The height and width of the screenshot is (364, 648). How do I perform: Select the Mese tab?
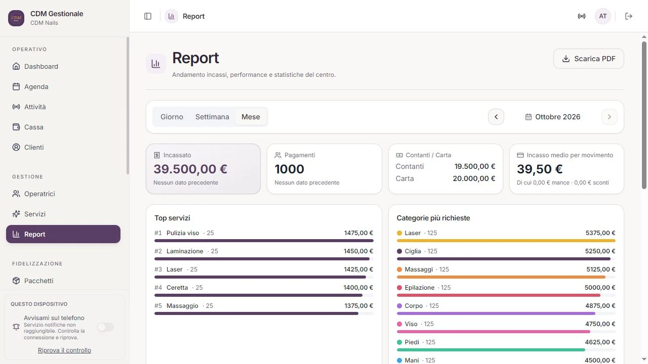tap(251, 117)
